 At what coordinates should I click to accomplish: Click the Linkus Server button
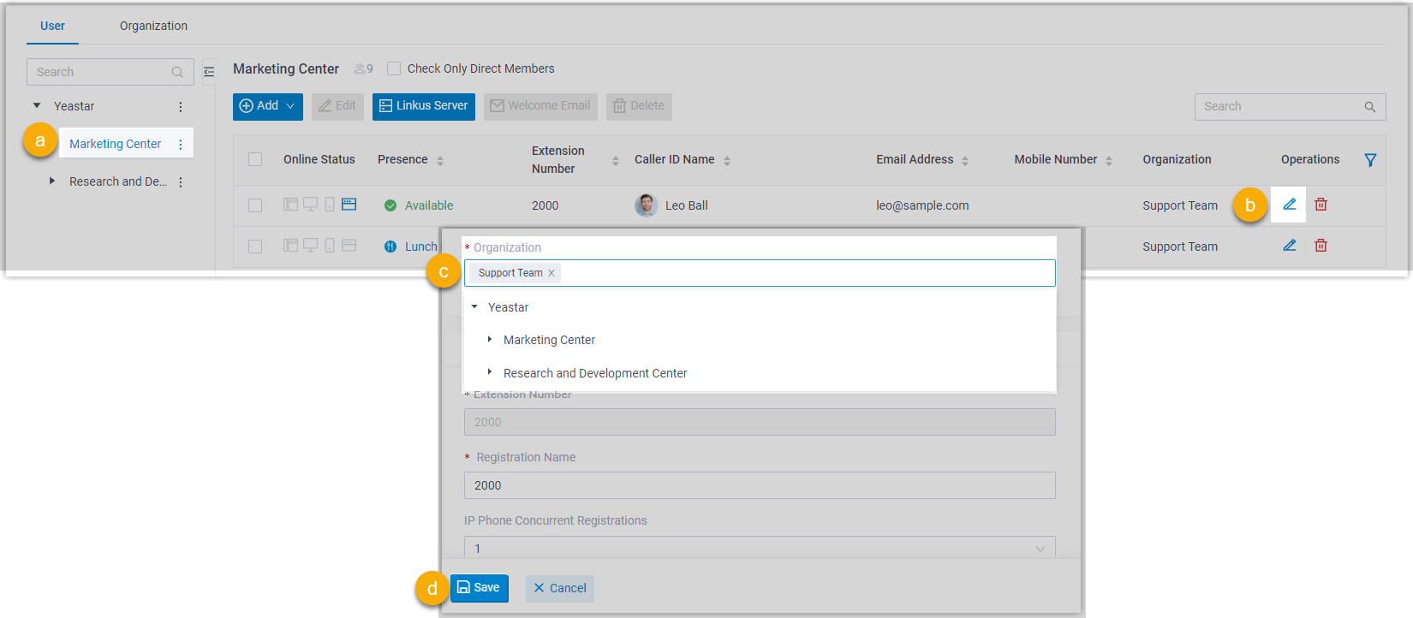pyautogui.click(x=423, y=106)
